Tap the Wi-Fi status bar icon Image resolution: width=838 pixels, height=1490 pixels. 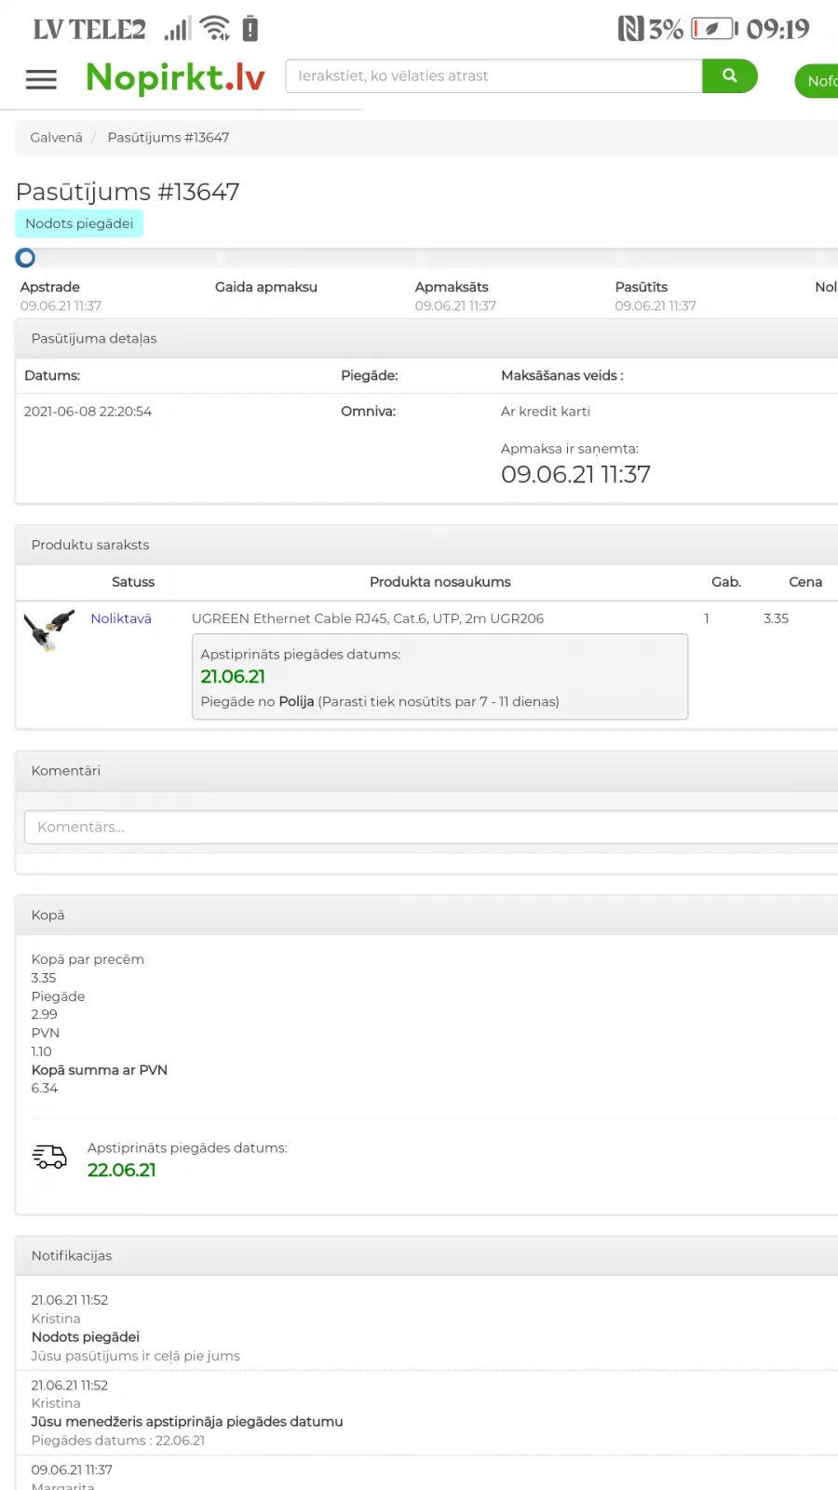coord(215,29)
